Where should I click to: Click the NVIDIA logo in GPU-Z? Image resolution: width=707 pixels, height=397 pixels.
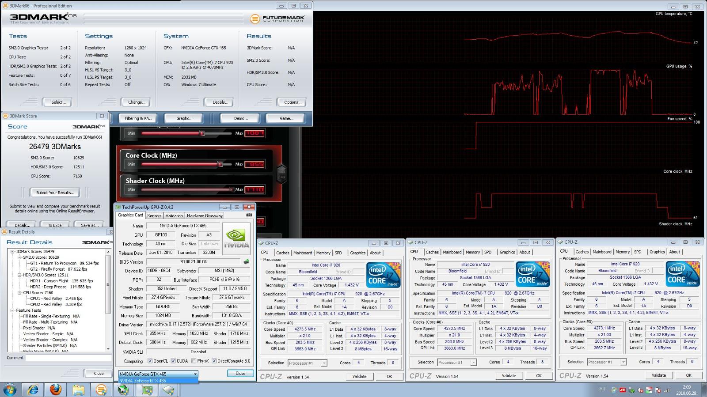[x=236, y=239]
